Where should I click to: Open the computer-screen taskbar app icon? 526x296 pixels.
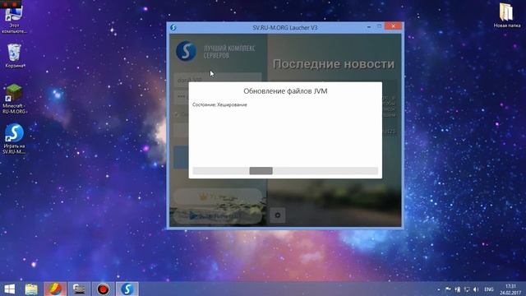(79, 289)
